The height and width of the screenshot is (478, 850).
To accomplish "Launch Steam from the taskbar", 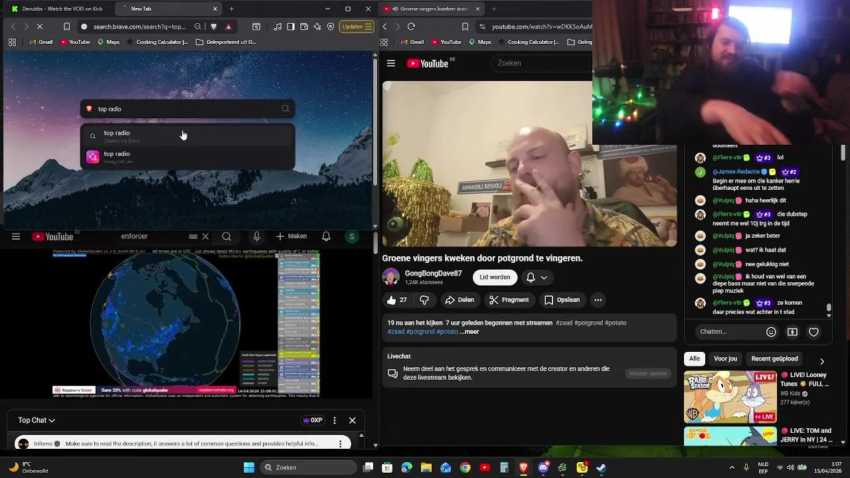I will [x=601, y=467].
